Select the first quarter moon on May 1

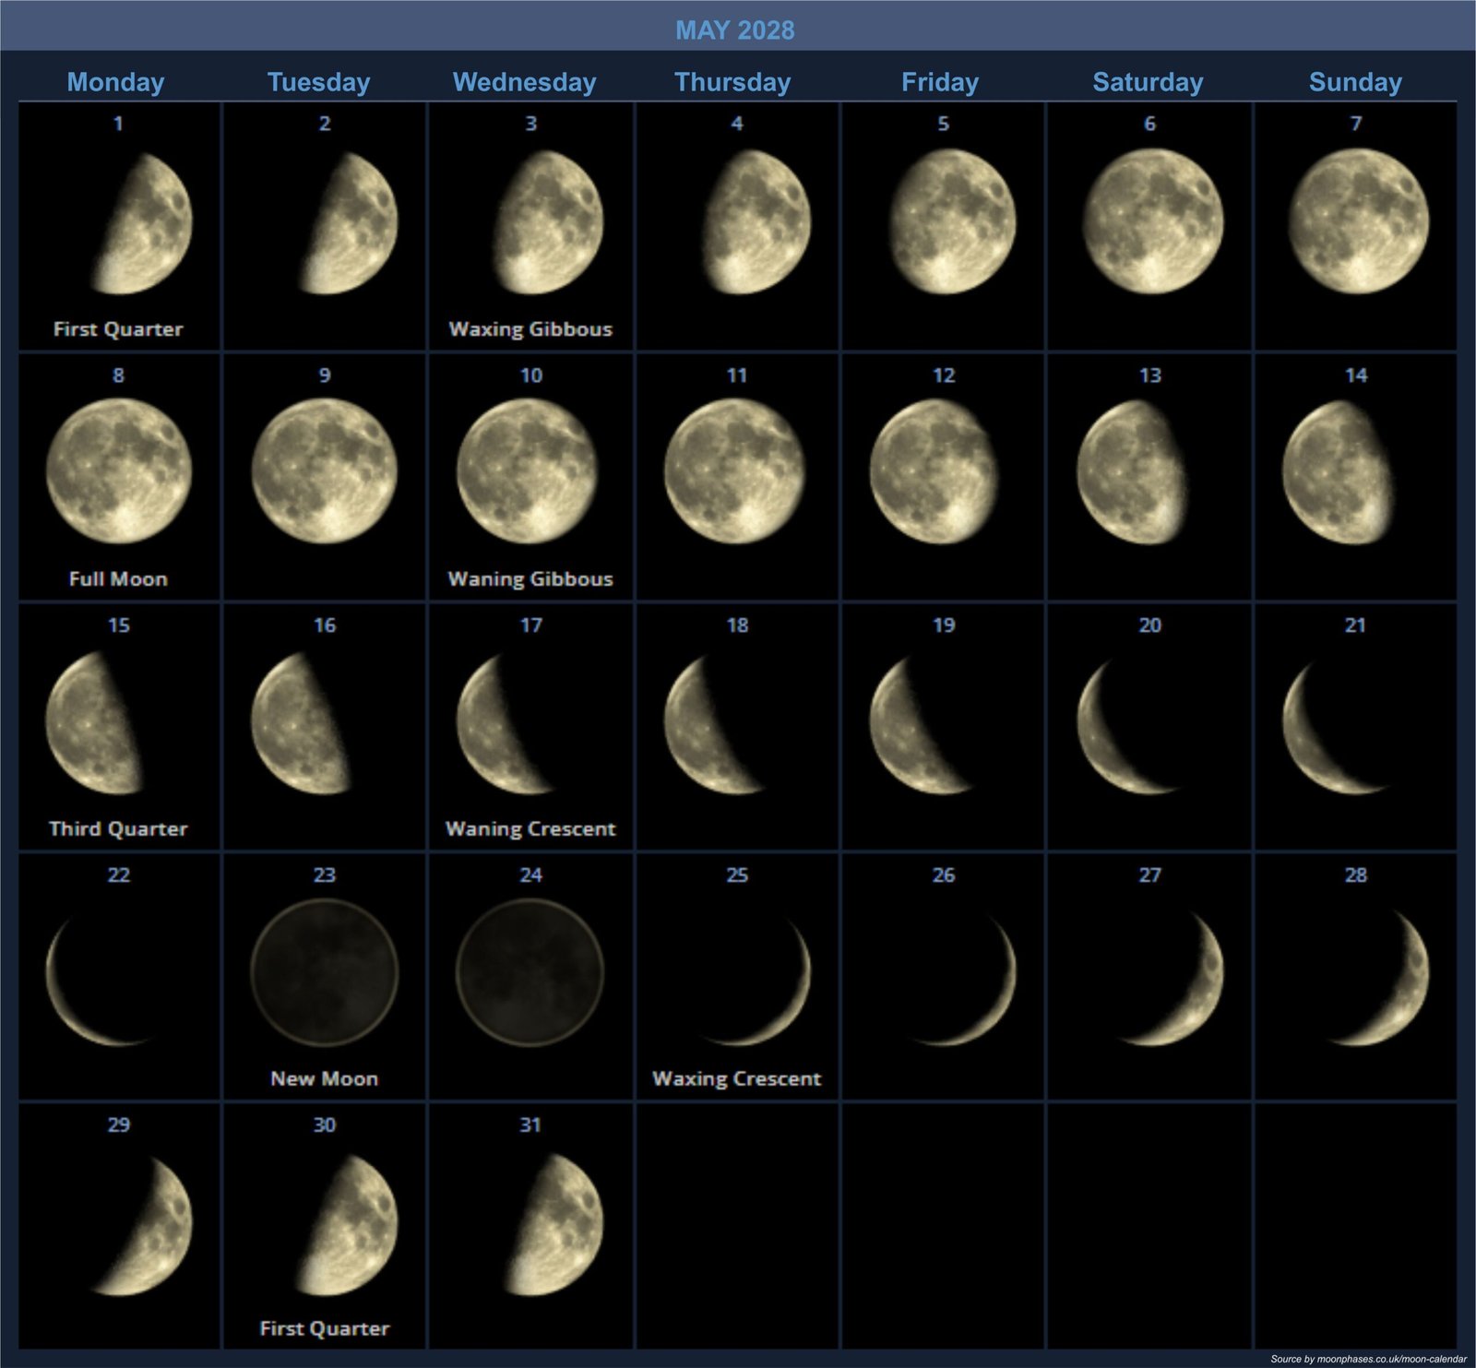(148, 224)
